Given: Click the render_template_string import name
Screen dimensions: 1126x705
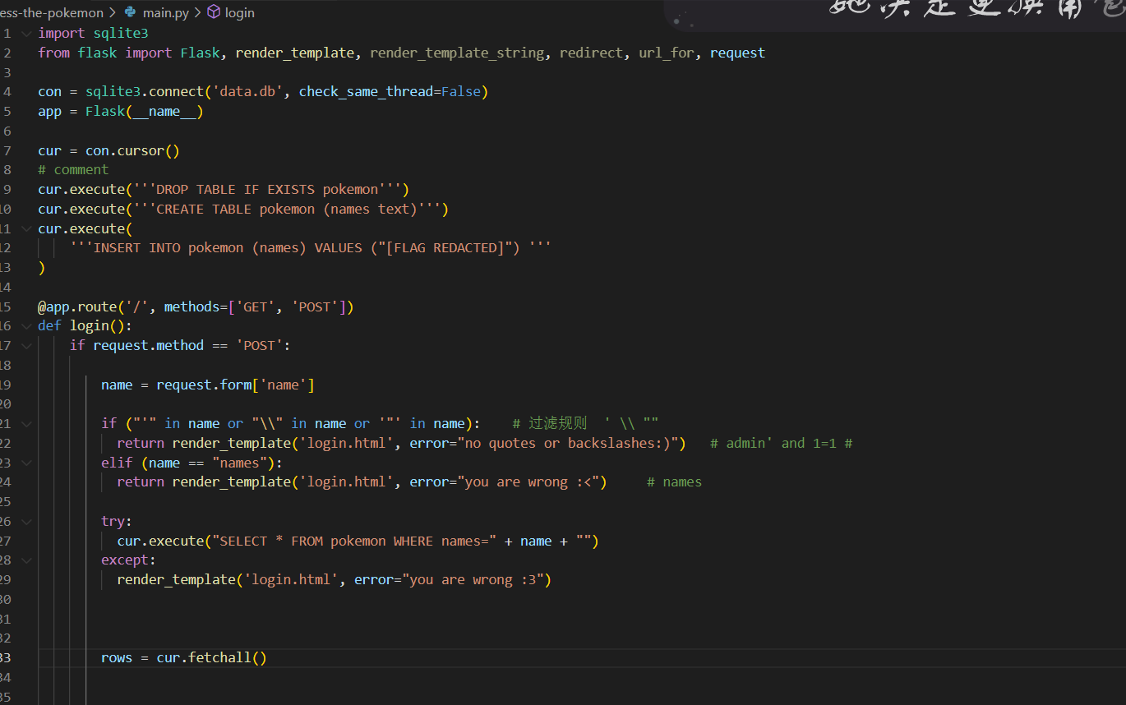Looking at the screenshot, I should [x=457, y=53].
